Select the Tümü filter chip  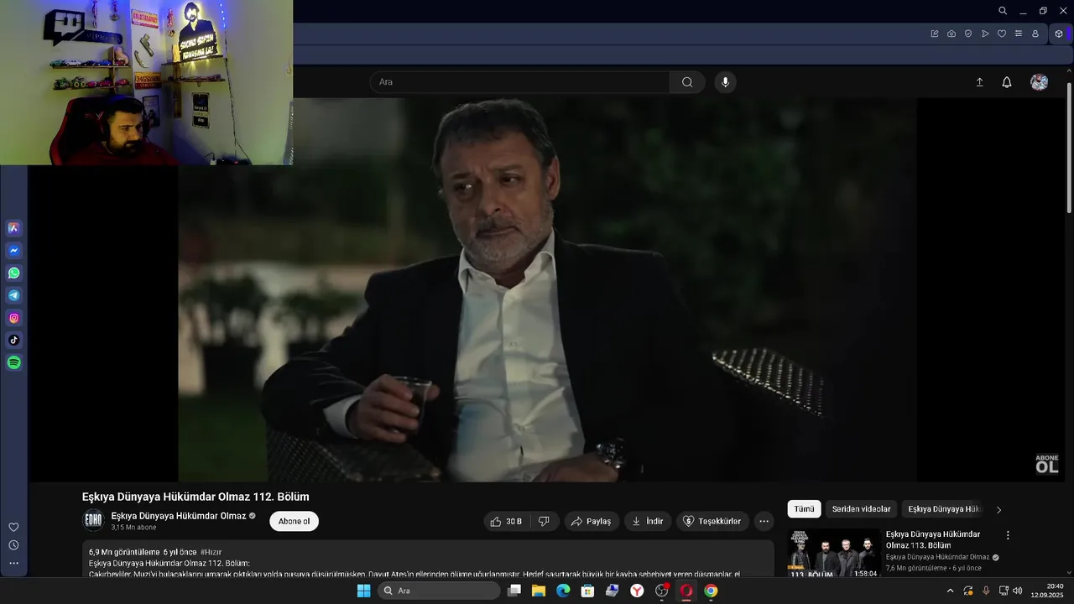804,509
